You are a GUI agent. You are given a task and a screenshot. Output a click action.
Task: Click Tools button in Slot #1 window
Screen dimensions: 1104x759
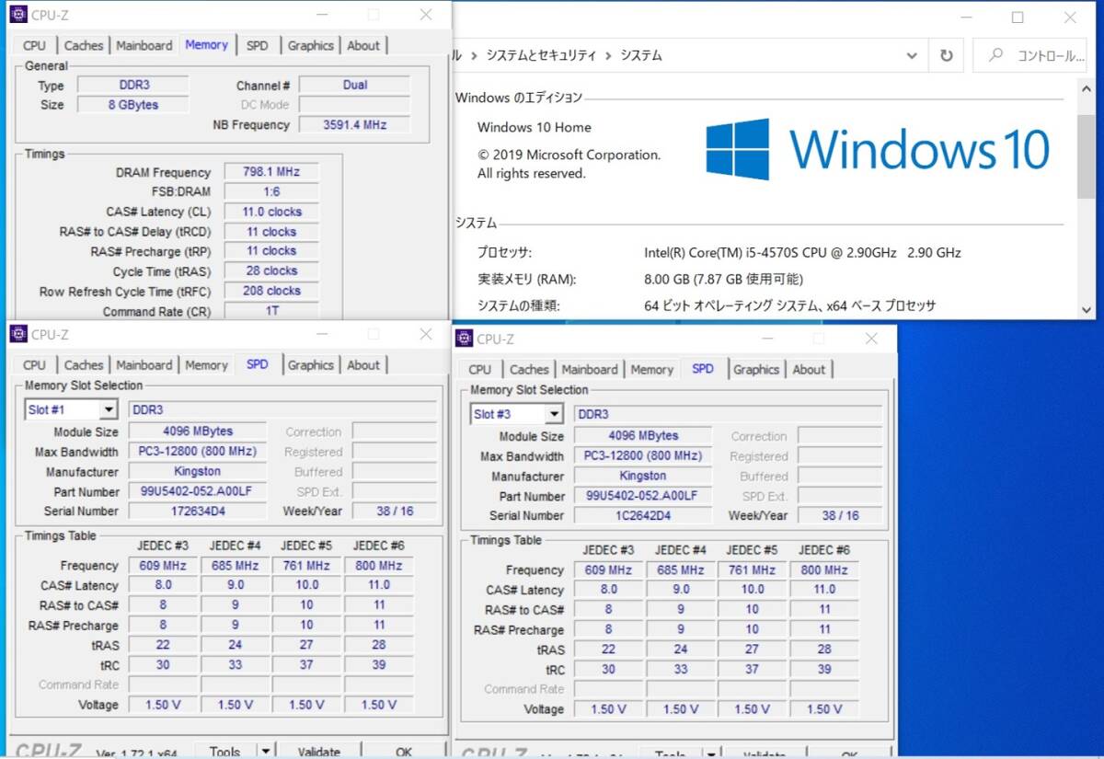coord(225,752)
